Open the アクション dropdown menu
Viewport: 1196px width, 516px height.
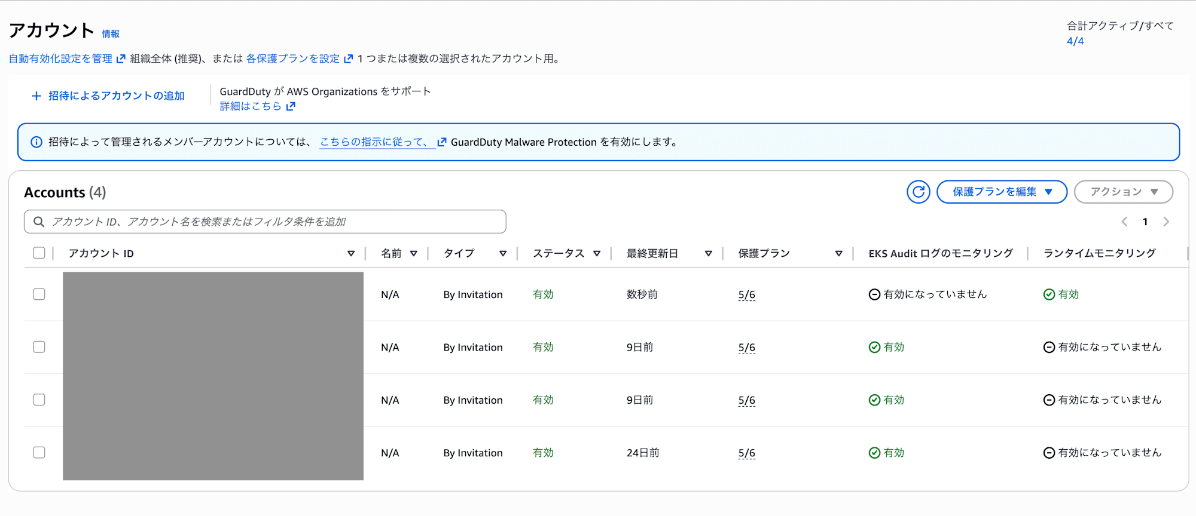click(1123, 192)
